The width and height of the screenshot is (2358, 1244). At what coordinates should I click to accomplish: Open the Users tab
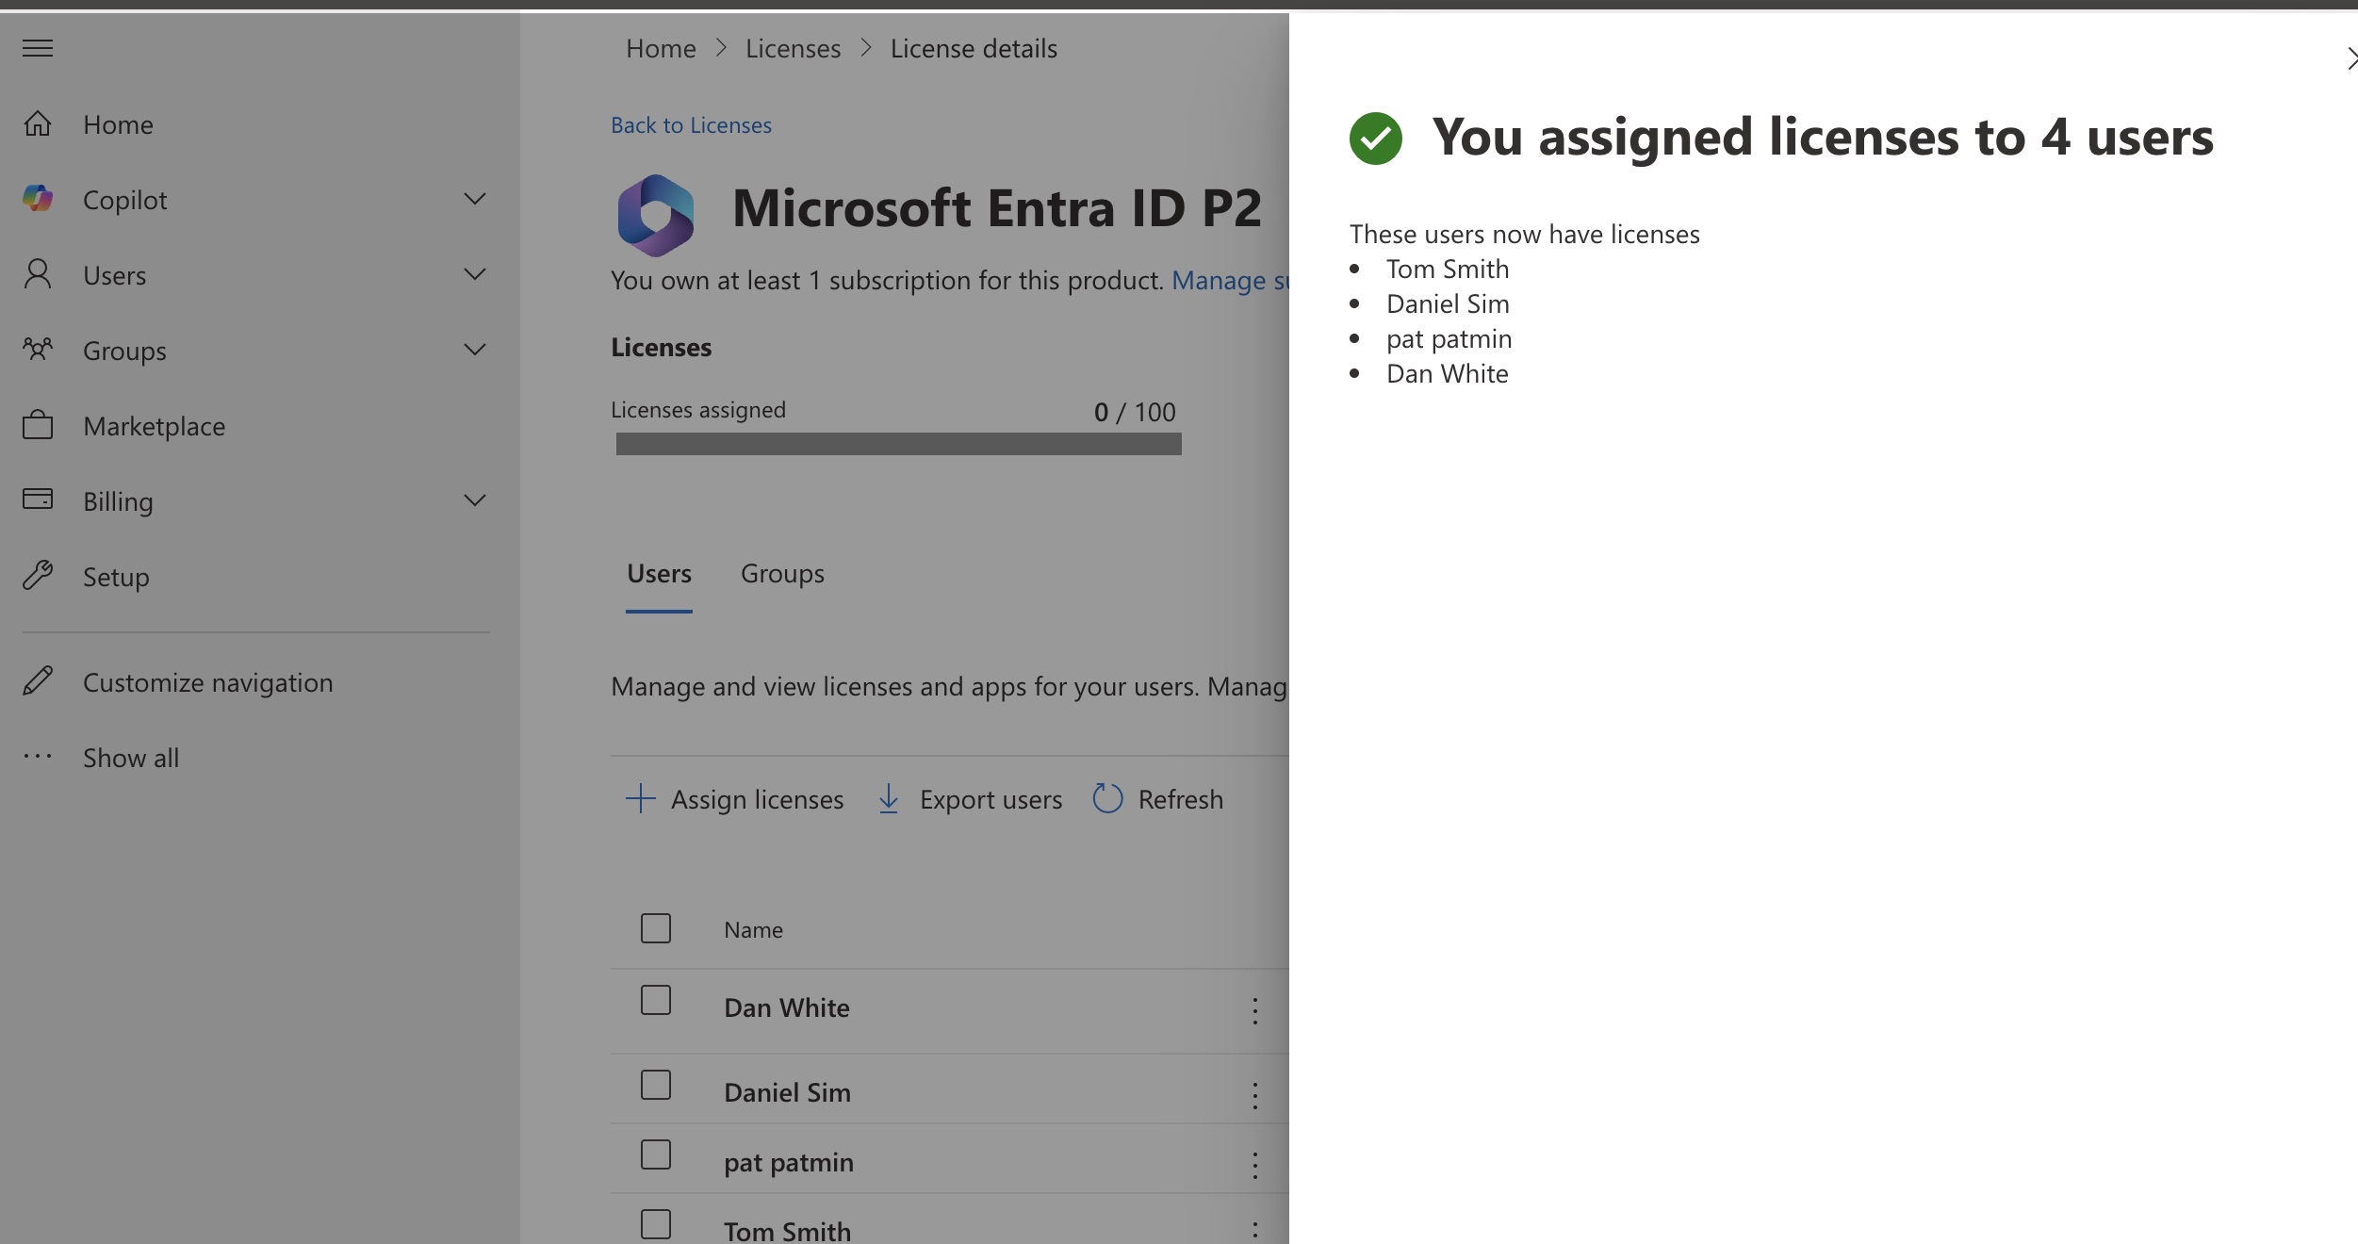tap(659, 574)
